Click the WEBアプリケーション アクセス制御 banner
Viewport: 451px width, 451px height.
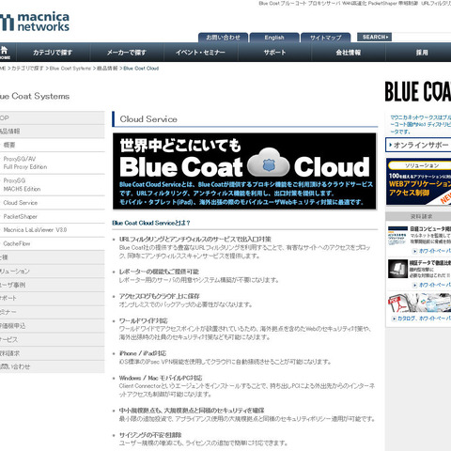point(419,181)
